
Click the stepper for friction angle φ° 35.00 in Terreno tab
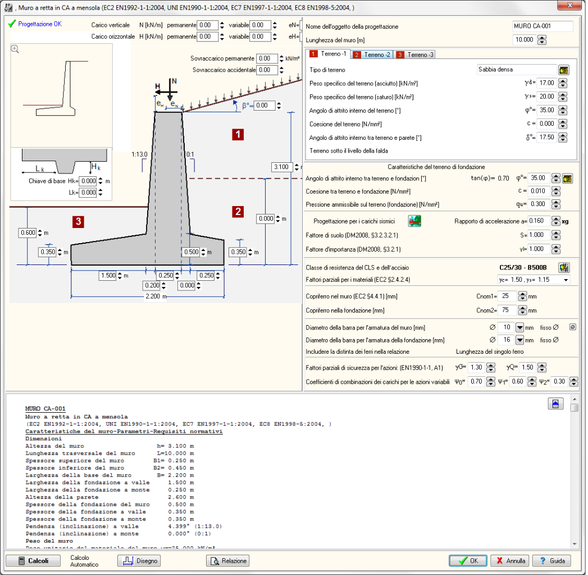pyautogui.click(x=563, y=111)
